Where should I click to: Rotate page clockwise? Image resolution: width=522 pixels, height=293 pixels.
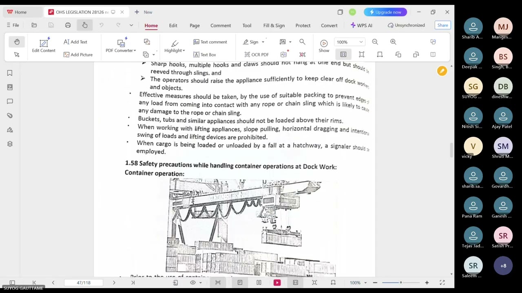pos(416,55)
